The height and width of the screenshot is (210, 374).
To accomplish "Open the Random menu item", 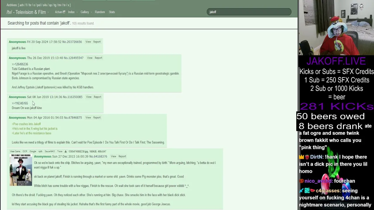I will point(100,12).
